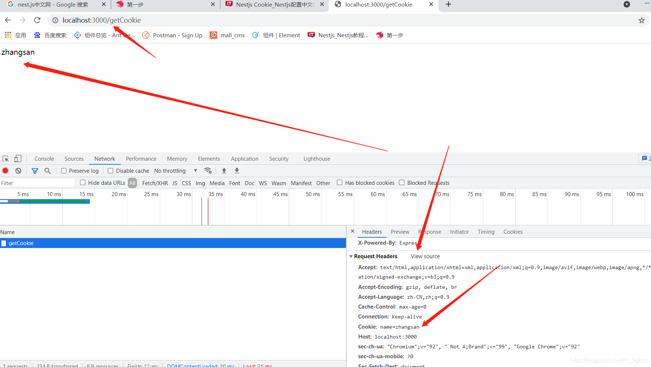Open the Nestjs_Nestjs教程 bookmark
This screenshot has width=651, height=367.
tap(338, 35)
